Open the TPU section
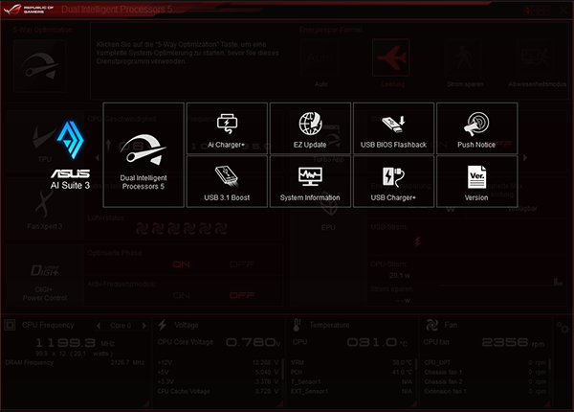 45,141
